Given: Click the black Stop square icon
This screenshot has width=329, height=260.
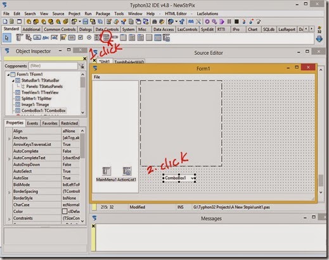Looking at the screenshot, I should [x=236, y=22].
